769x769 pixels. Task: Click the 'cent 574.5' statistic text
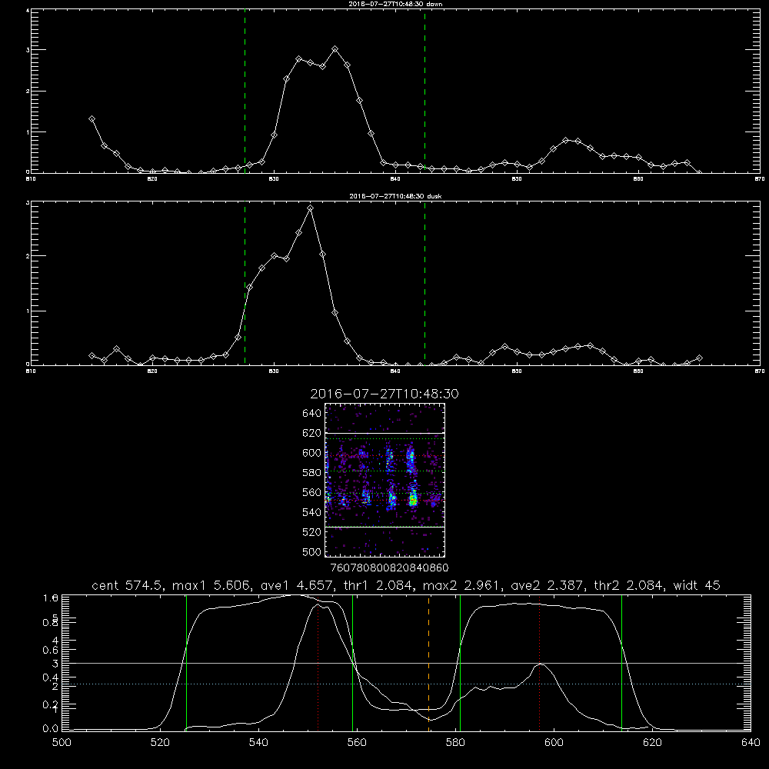128,585
